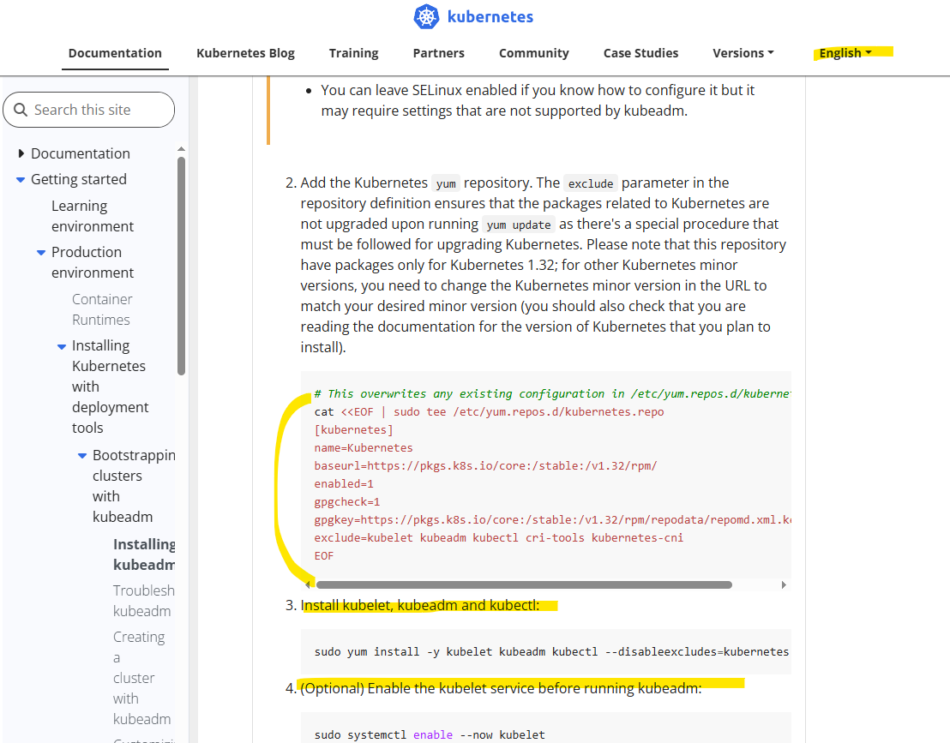The image size is (950, 743).
Task: Collapse the Getting started tree arrow
Action: [x=21, y=180]
